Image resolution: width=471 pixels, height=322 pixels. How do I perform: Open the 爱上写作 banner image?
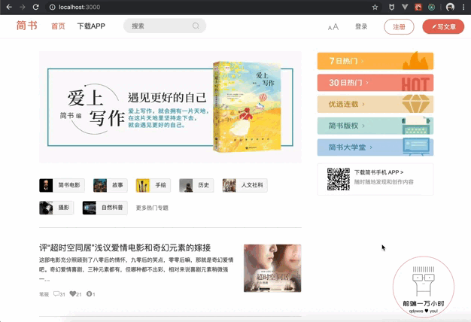(x=170, y=107)
